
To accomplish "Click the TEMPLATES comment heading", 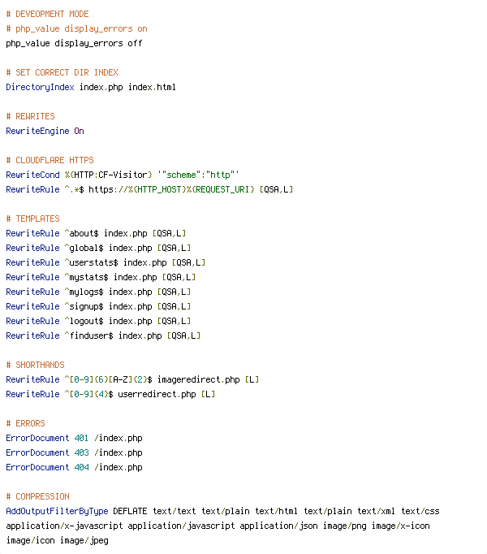I will pos(32,219).
